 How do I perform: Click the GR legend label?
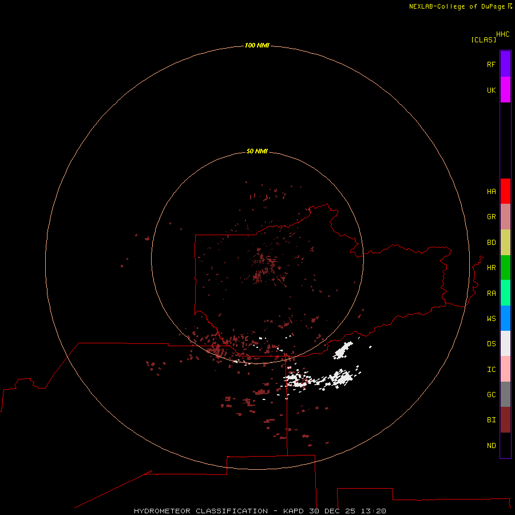pos(491,217)
